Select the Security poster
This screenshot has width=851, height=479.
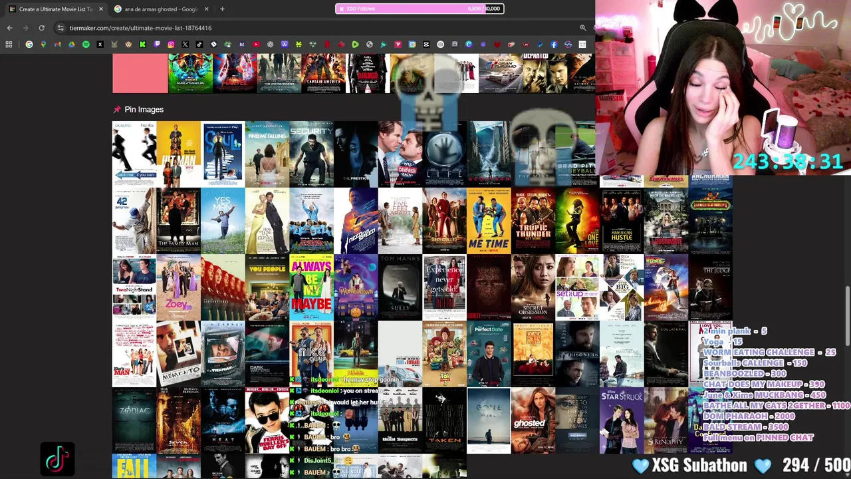(311, 154)
